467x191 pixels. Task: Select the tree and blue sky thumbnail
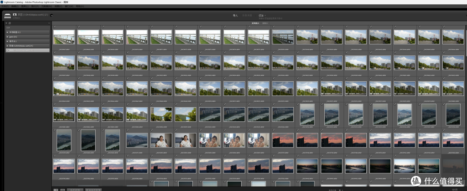click(x=161, y=115)
